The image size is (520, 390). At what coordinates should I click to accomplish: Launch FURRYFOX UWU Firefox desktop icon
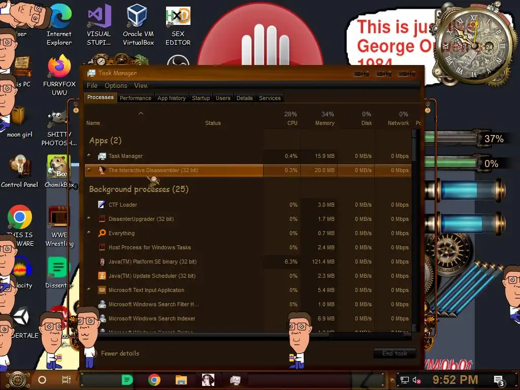pyautogui.click(x=59, y=75)
